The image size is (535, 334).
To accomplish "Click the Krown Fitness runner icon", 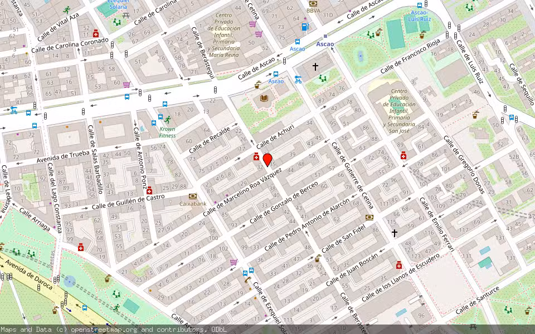I will (x=167, y=120).
